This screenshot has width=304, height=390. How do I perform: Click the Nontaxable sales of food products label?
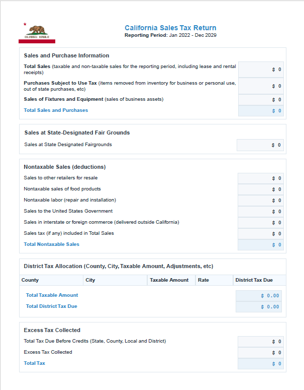tap(62, 189)
